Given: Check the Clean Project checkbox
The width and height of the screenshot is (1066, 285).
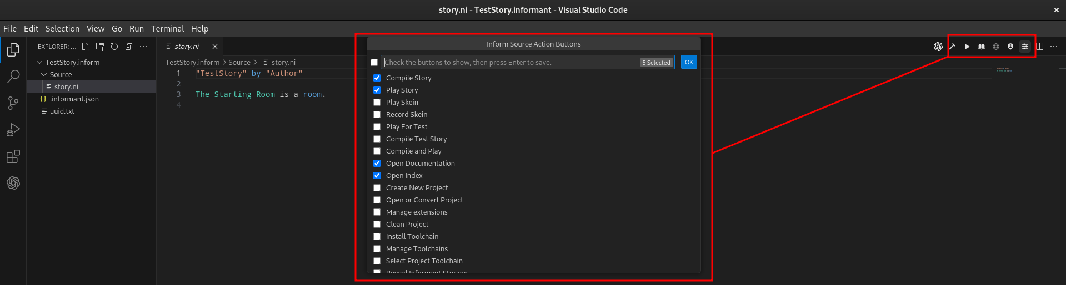Looking at the screenshot, I should click(x=377, y=225).
